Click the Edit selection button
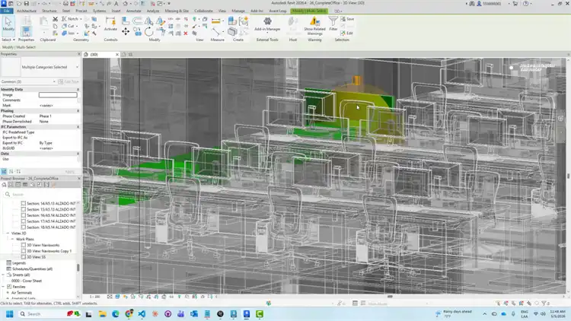 (x=347, y=33)
